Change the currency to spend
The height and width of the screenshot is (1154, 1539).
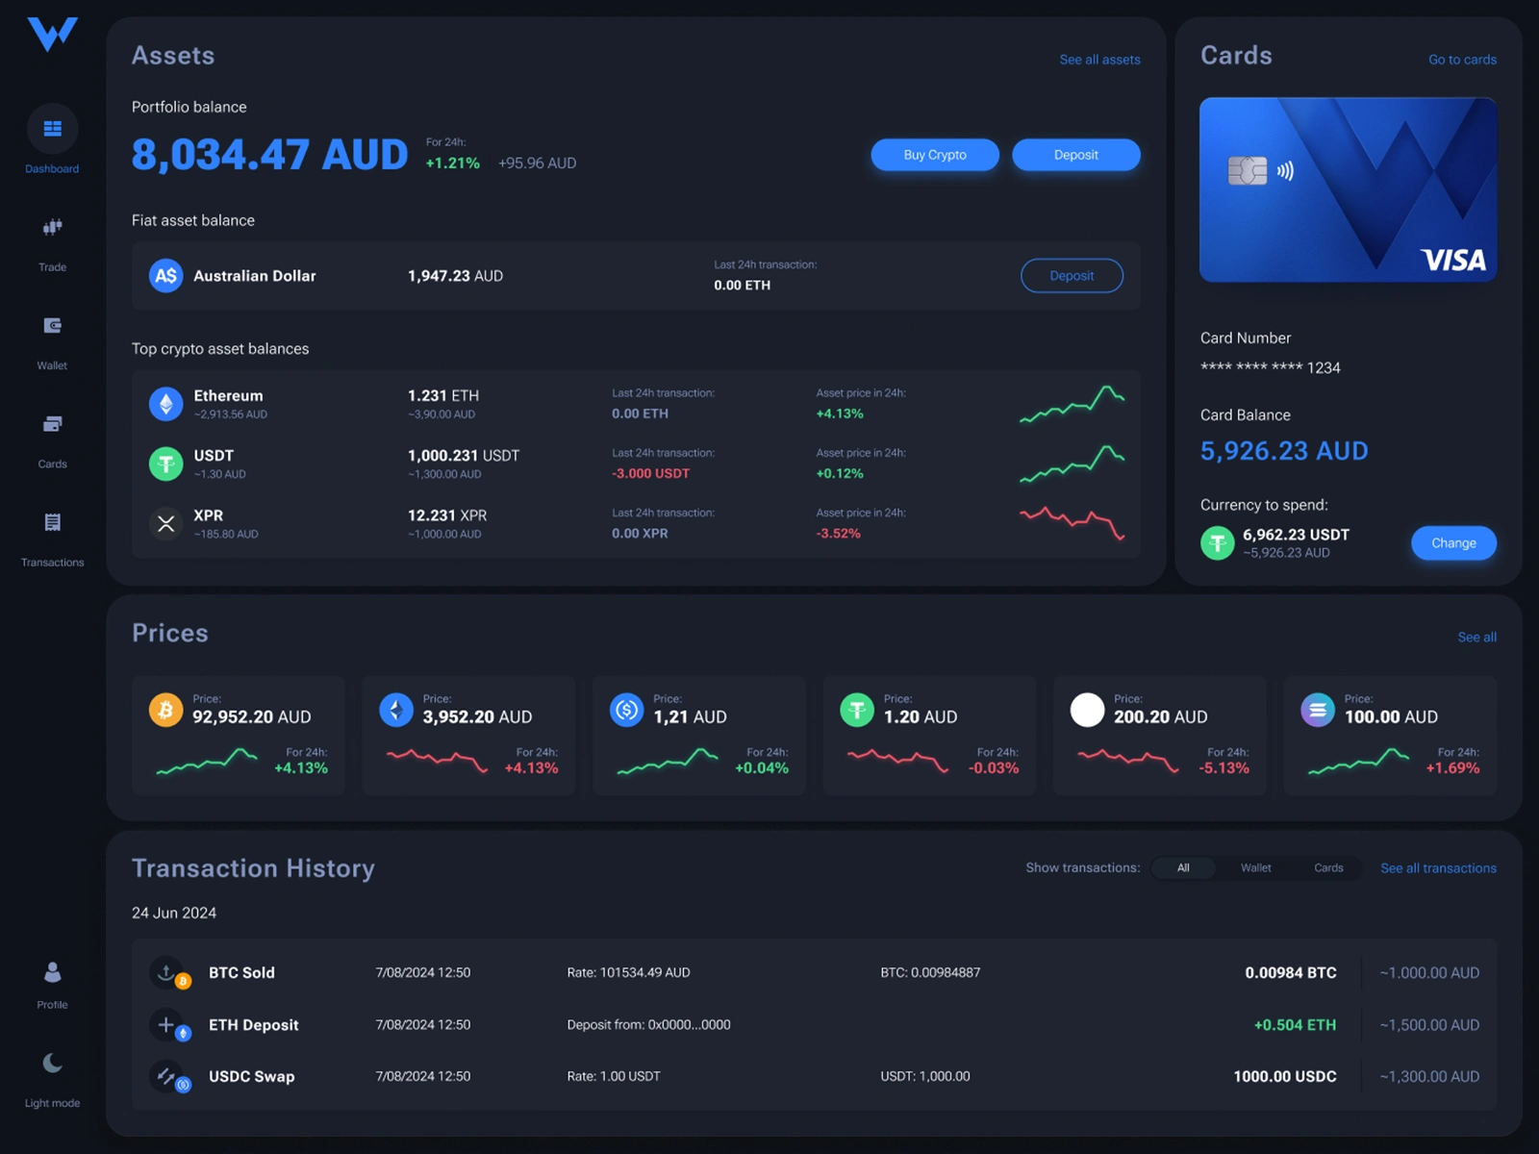coord(1453,542)
